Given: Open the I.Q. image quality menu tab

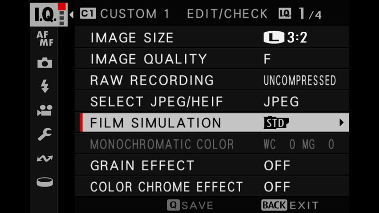Looking at the screenshot, I should click(x=49, y=15).
